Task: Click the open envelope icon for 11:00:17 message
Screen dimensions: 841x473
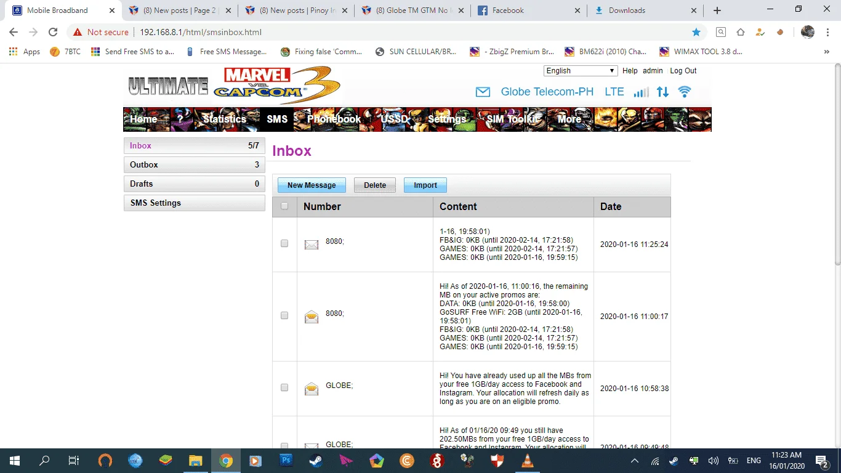Action: tap(312, 317)
